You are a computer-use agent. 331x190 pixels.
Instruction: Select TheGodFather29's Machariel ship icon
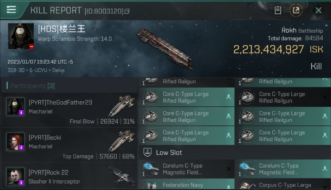[x=121, y=106]
